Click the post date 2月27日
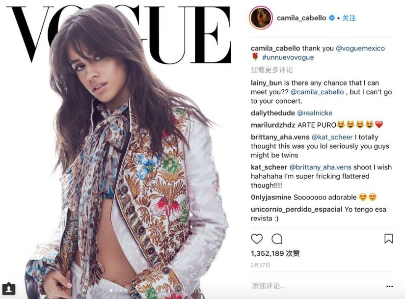 [260, 265]
